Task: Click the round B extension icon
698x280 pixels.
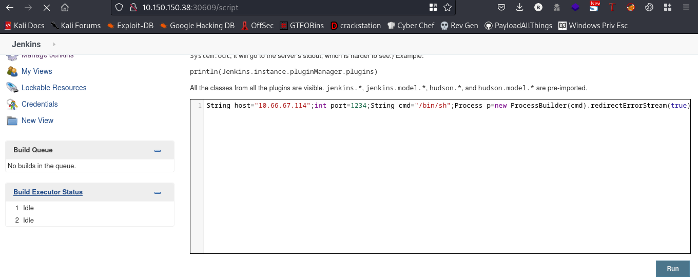Action: (x=538, y=7)
